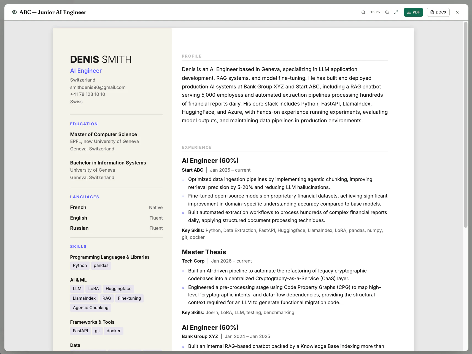
Task: Download the resume as PDF
Action: (413, 12)
